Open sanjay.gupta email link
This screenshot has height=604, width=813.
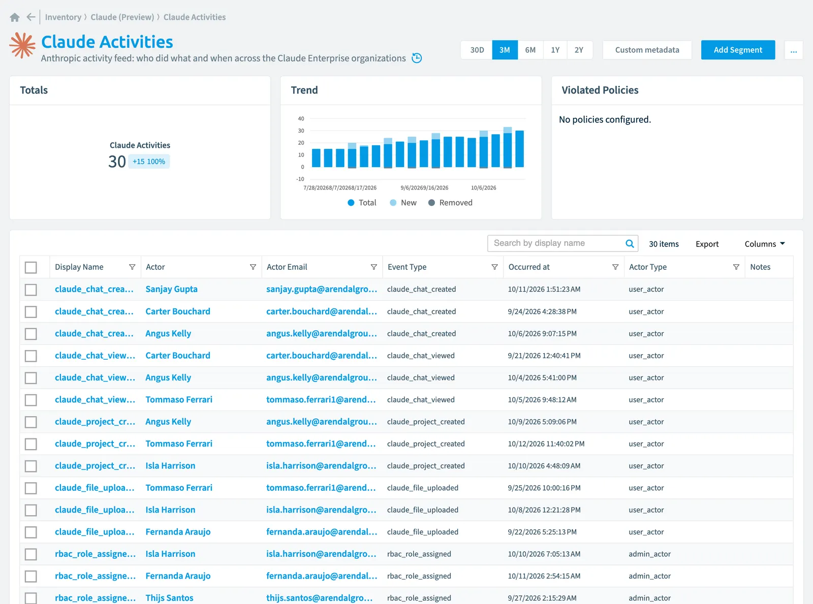[x=322, y=289]
